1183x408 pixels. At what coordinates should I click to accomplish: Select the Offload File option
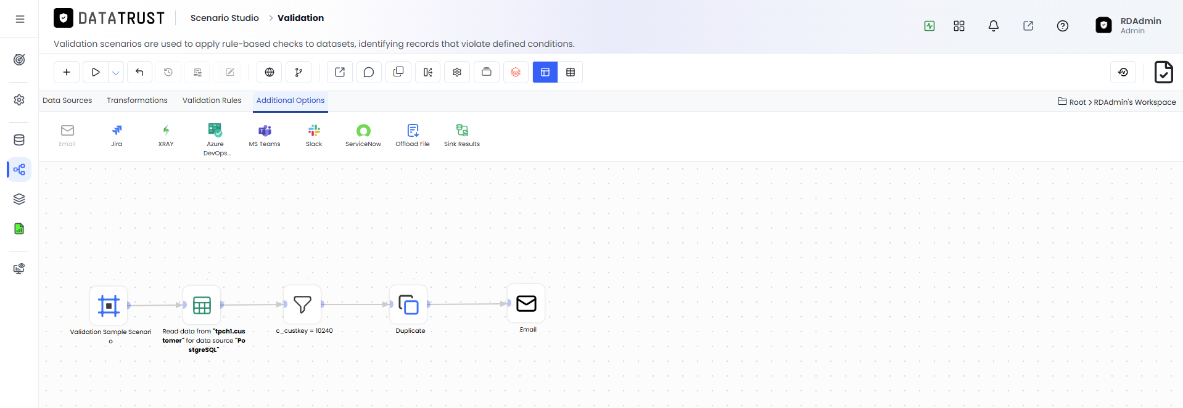coord(413,136)
